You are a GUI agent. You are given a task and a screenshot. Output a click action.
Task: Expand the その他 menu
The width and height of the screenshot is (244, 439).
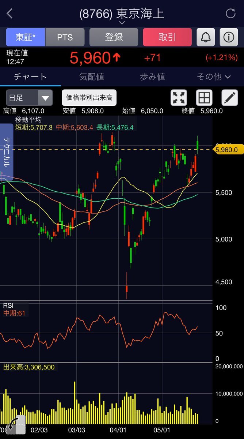click(214, 76)
